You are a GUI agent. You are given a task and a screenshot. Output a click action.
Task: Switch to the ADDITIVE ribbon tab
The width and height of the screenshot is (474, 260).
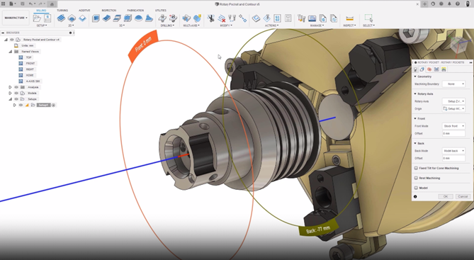click(84, 11)
